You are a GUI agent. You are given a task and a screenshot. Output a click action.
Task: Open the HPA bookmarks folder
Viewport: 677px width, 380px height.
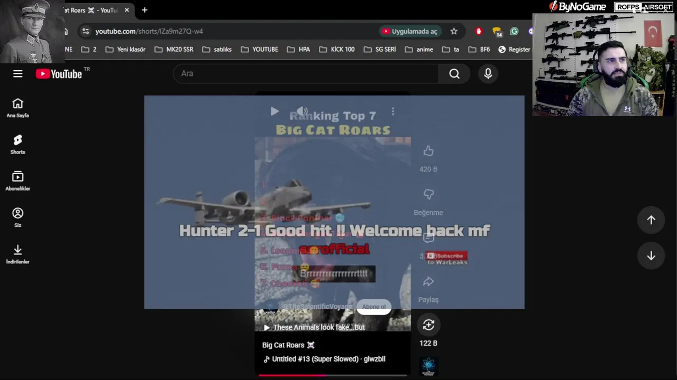(298, 49)
